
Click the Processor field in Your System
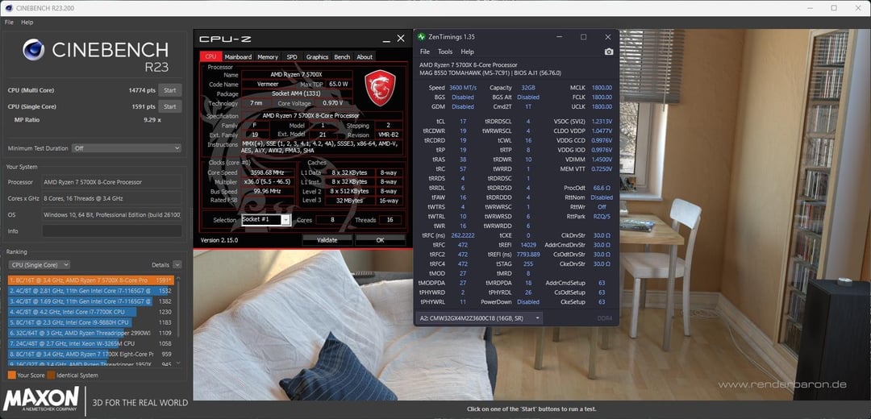point(111,182)
